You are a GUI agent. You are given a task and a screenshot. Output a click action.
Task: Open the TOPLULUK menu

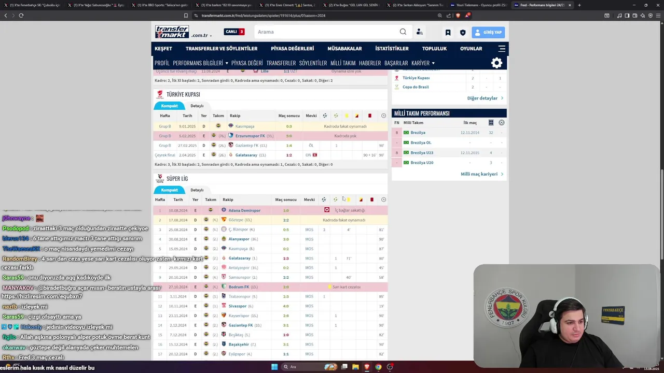click(x=434, y=49)
